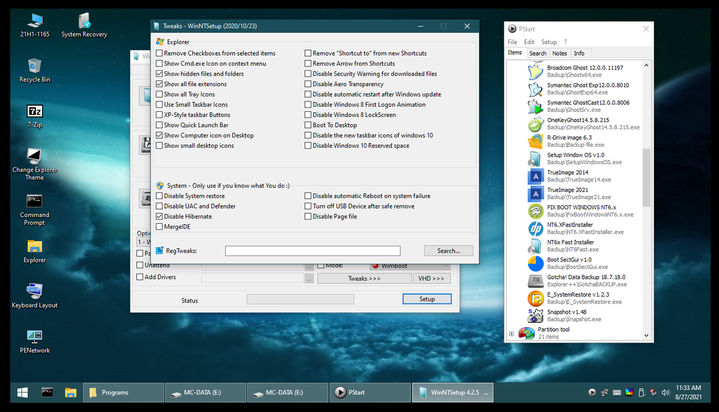The height and width of the screenshot is (412, 719).
Task: Open R-Drive image 6.3 icon
Action: pyautogui.click(x=536, y=141)
